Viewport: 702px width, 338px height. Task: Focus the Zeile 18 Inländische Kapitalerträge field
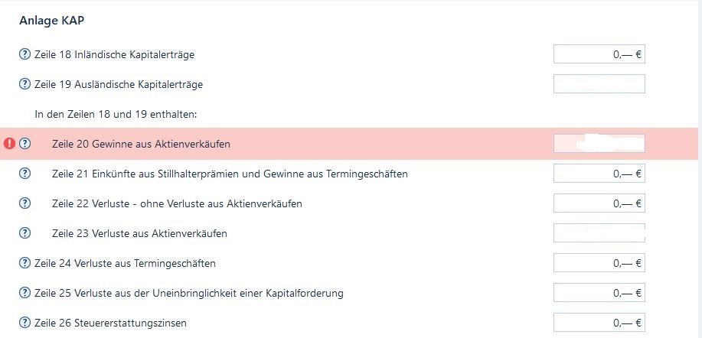pyautogui.click(x=599, y=54)
